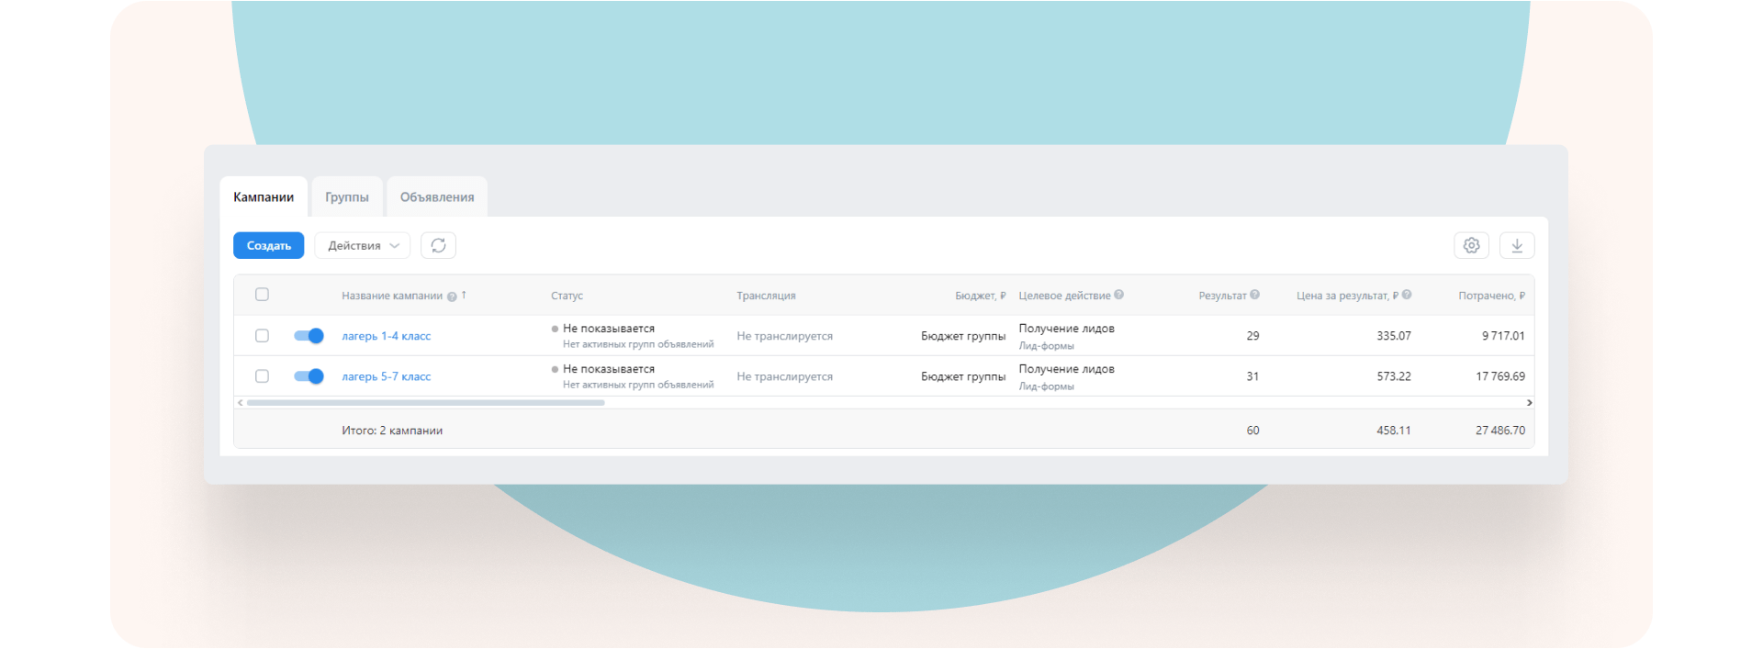Image resolution: width=1763 pixels, height=649 pixels.
Task: Click help icon next to Название кампании
Action: tap(452, 297)
